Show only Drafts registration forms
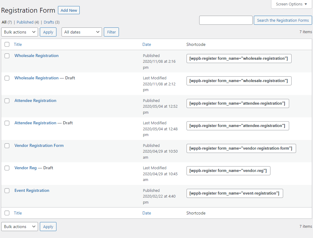This screenshot has width=313, height=238. click(49, 22)
